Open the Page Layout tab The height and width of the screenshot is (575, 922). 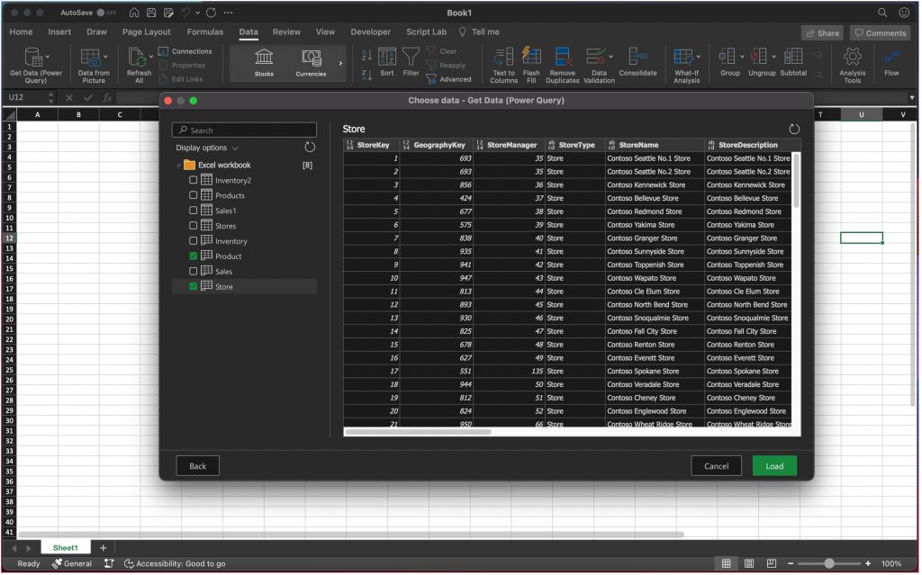coord(147,32)
